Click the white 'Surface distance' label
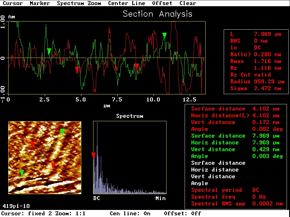Image resolution: width=290 pixels, height=217 pixels. (x=218, y=163)
